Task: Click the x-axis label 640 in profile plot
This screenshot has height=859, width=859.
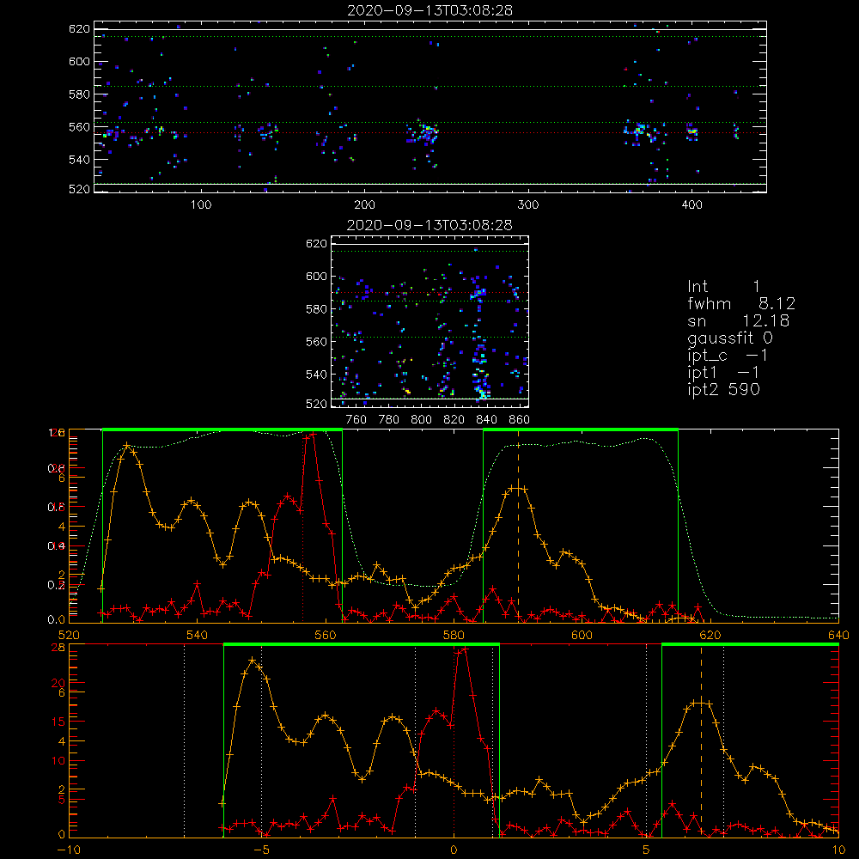Action: click(x=838, y=635)
